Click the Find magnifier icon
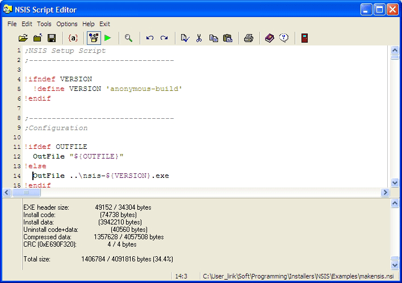The width and height of the screenshot is (402, 283). pyautogui.click(x=129, y=38)
